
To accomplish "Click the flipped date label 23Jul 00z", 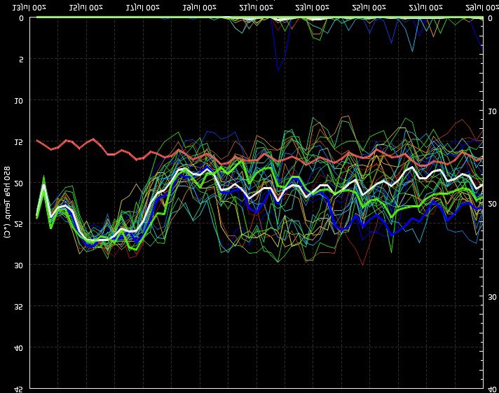I will click(x=312, y=8).
